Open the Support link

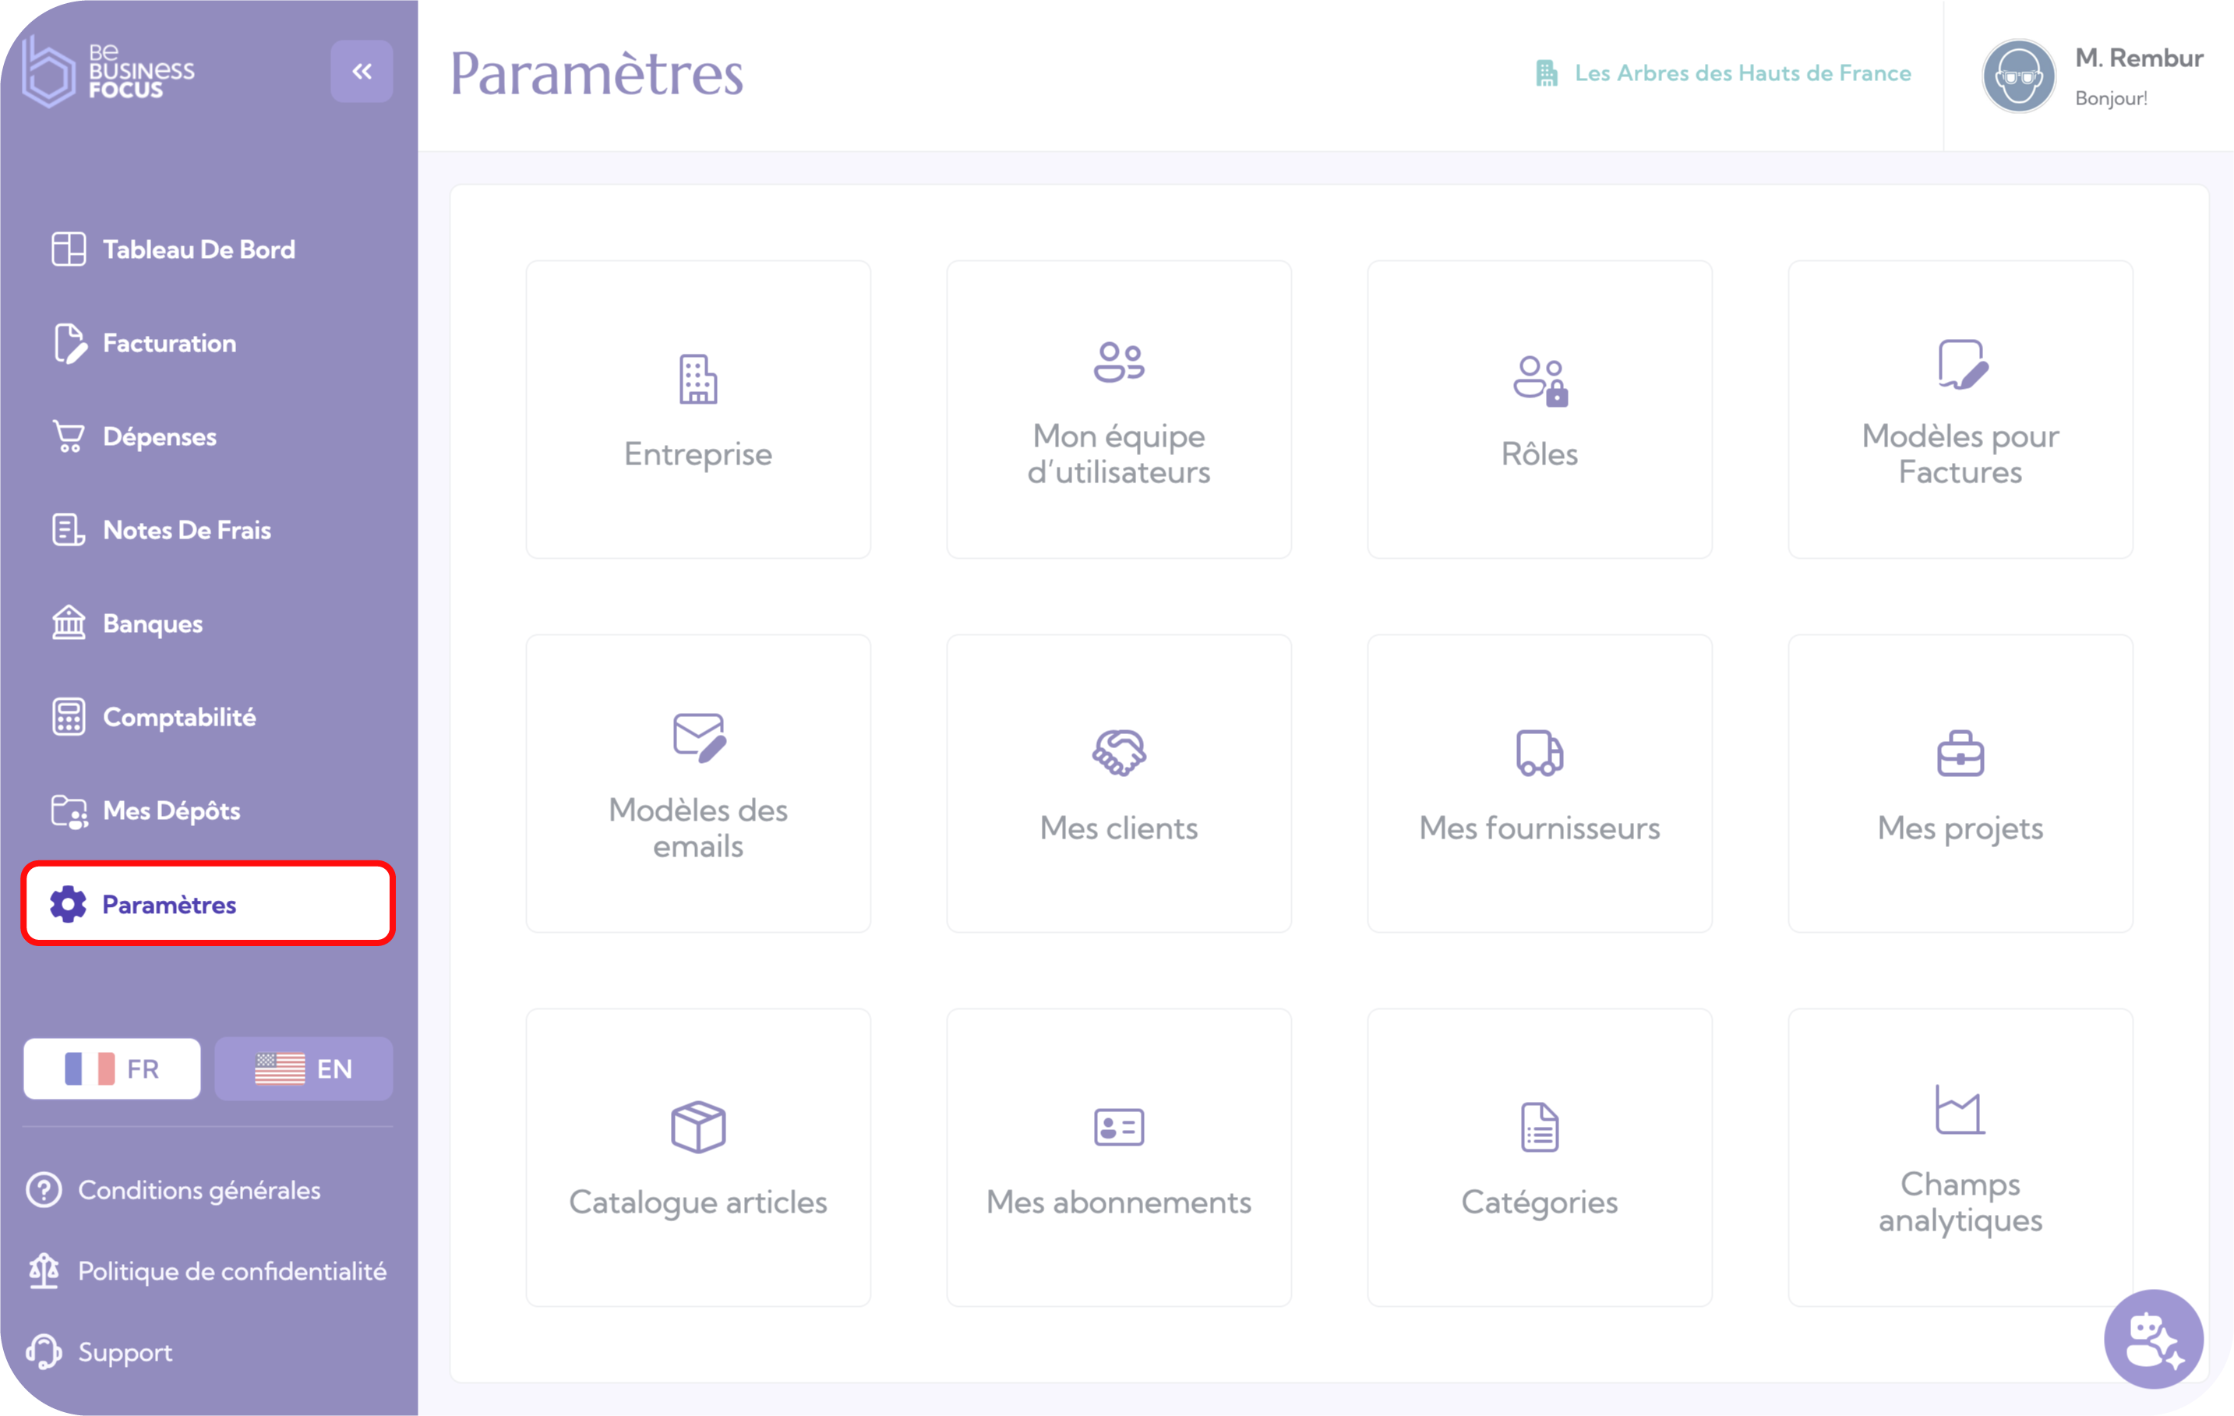[x=125, y=1352]
